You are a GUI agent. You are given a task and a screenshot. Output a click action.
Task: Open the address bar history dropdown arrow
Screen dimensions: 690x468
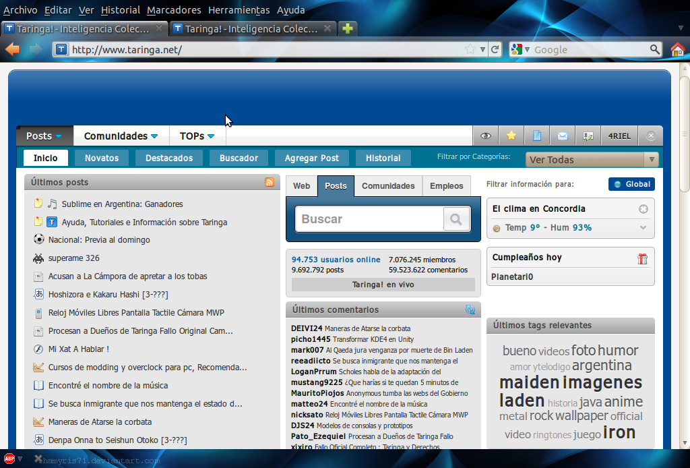(x=482, y=49)
